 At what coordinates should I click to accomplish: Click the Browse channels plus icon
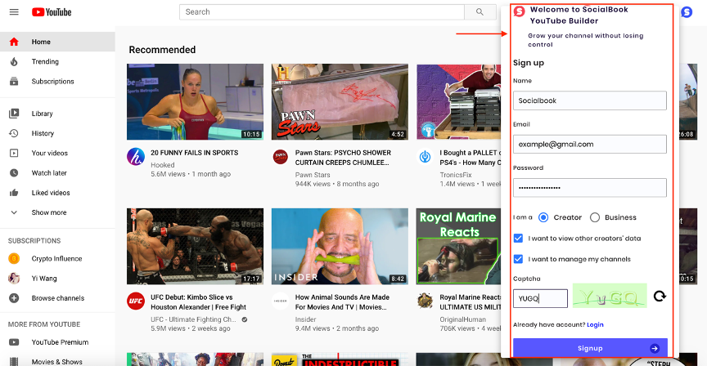pos(14,298)
